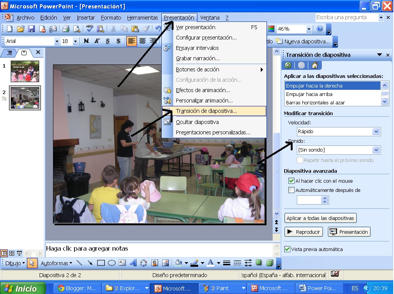Screen dimensions: 394x294
Task: Select 'Barras horizontales al azar' transition
Action: pos(333,102)
